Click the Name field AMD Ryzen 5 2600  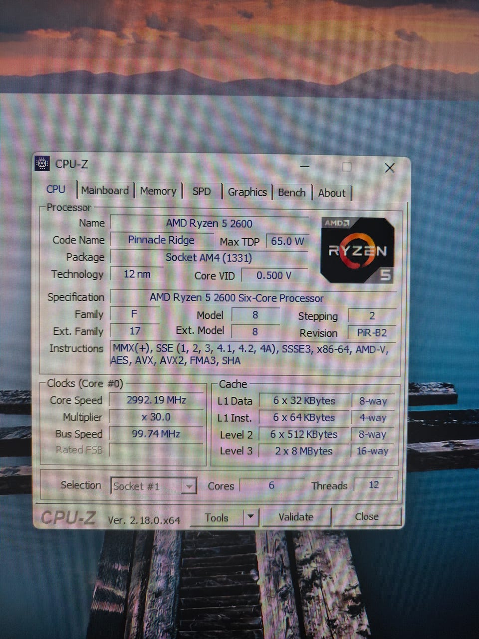point(209,224)
